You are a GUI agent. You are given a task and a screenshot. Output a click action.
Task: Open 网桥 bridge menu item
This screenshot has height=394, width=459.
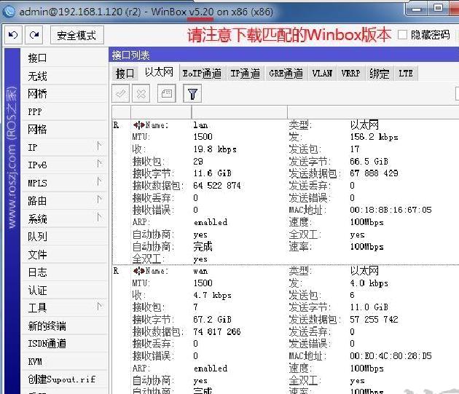64,94
